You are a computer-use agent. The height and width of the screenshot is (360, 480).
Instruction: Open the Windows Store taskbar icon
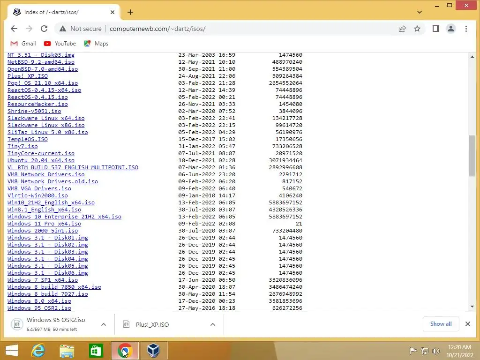96,351
